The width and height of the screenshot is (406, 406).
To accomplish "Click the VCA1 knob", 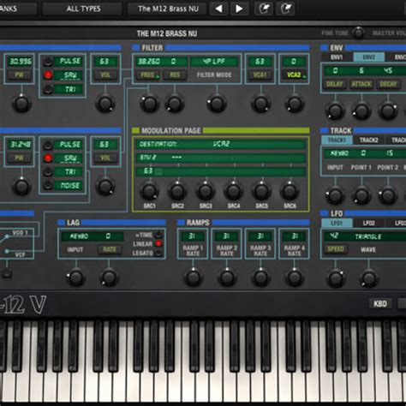I will pos(260,104).
